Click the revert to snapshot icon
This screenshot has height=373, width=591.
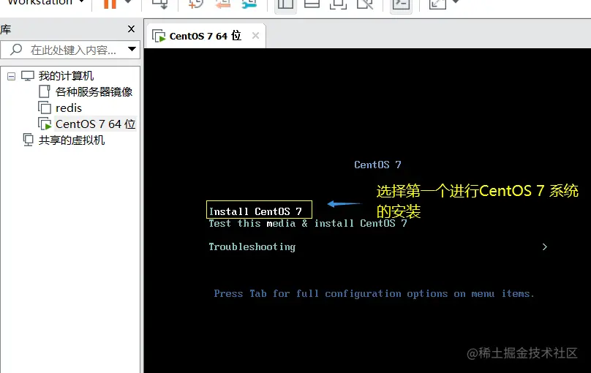[223, 4]
